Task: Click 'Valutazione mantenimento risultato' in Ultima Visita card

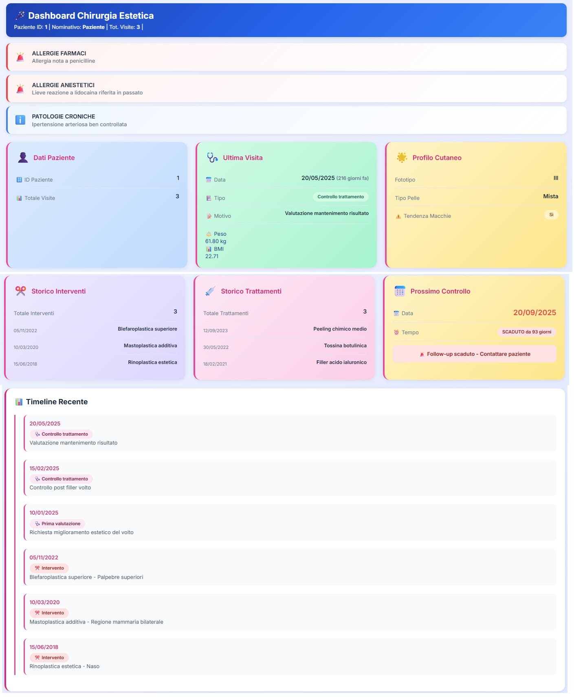Action: point(327,213)
